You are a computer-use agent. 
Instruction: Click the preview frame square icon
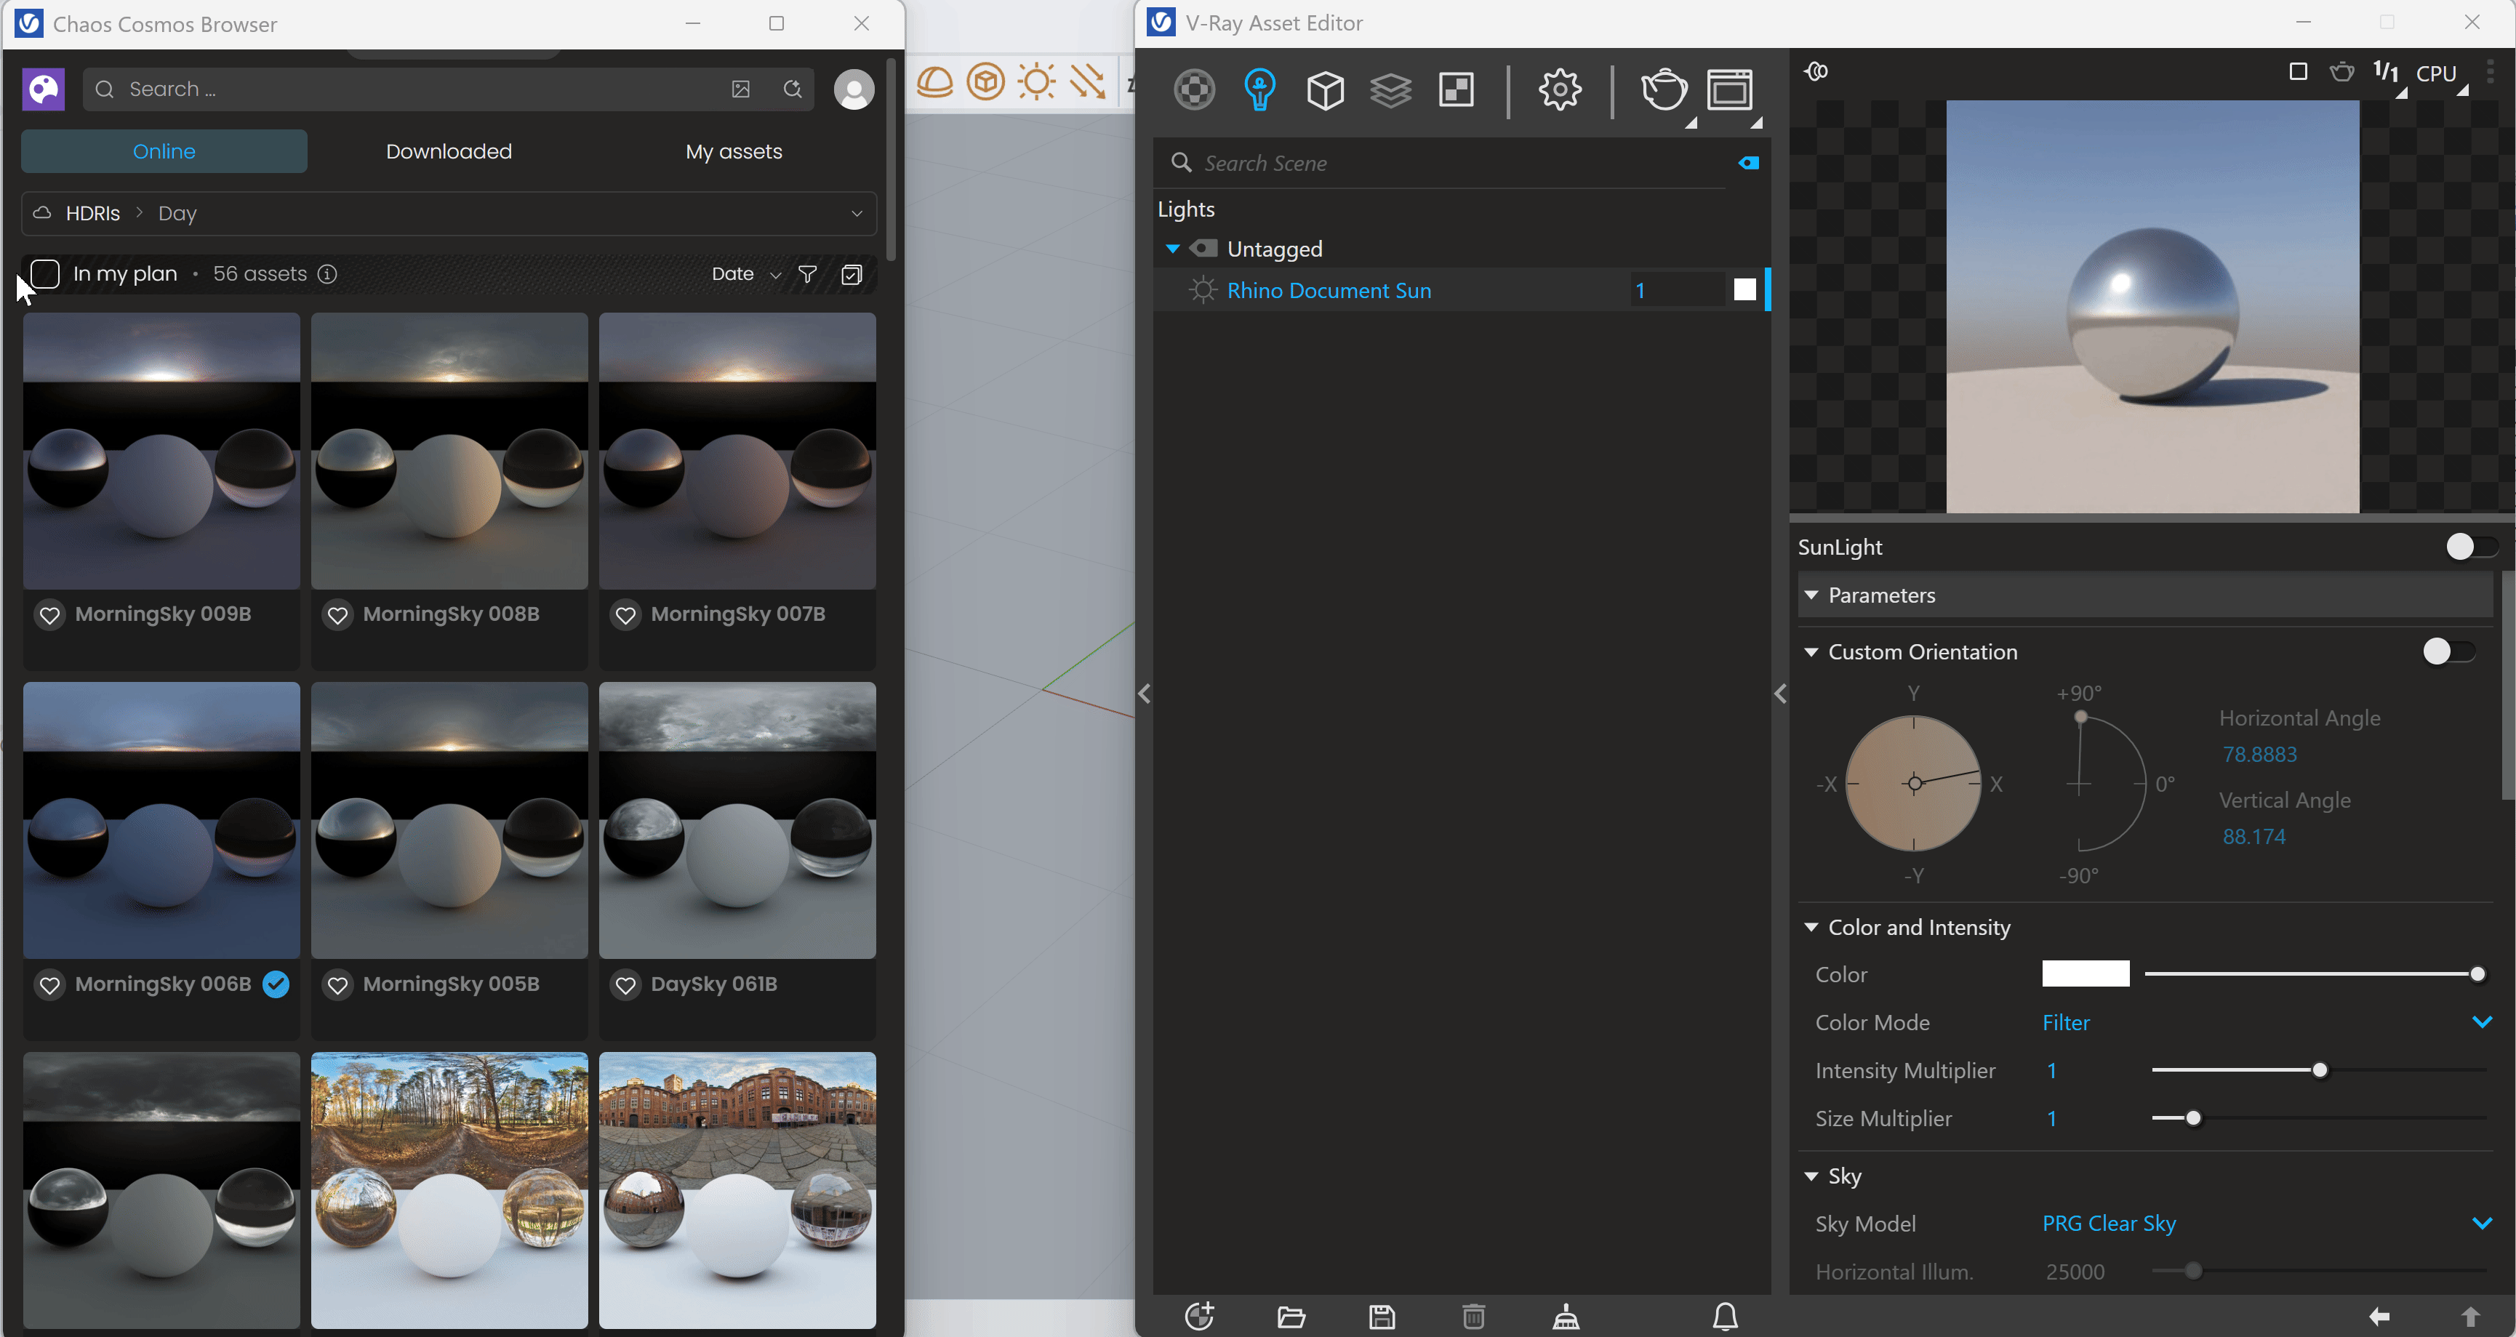[2298, 71]
